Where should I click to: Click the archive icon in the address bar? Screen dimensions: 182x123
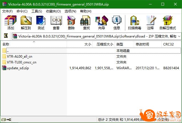tap(15, 36)
